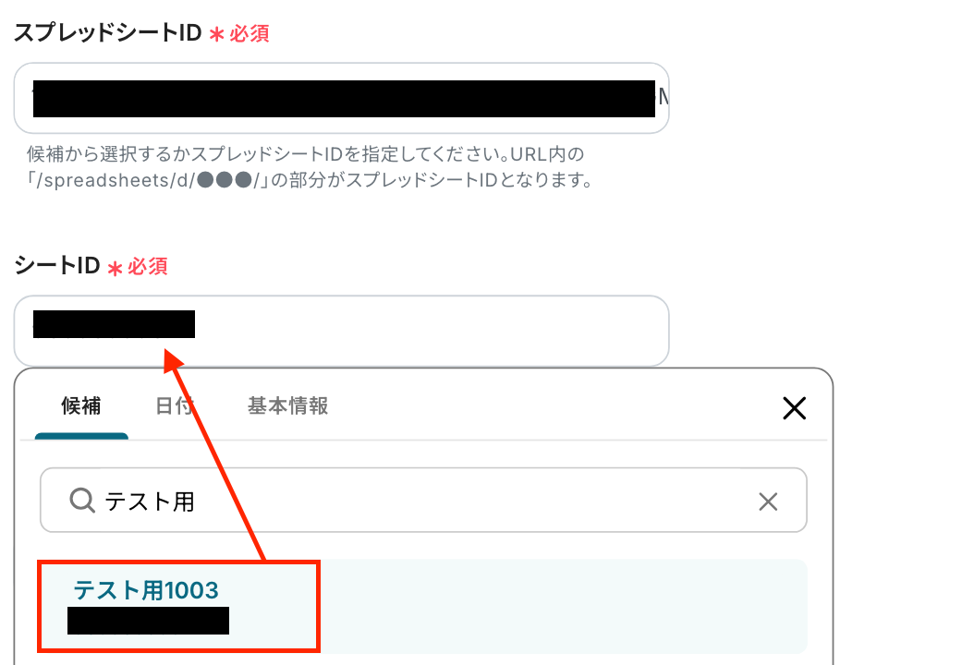The width and height of the screenshot is (974, 665).
Task: Click the スプレッドシートID field label
Action: (108, 32)
